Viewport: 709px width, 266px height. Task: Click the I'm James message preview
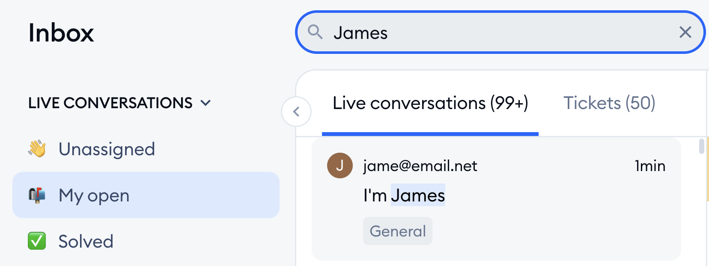(404, 195)
